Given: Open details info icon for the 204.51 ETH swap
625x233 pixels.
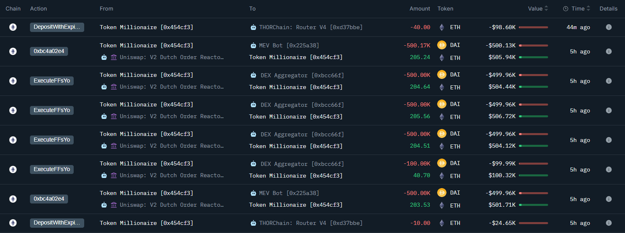Looking at the screenshot, I should tap(608, 140).
